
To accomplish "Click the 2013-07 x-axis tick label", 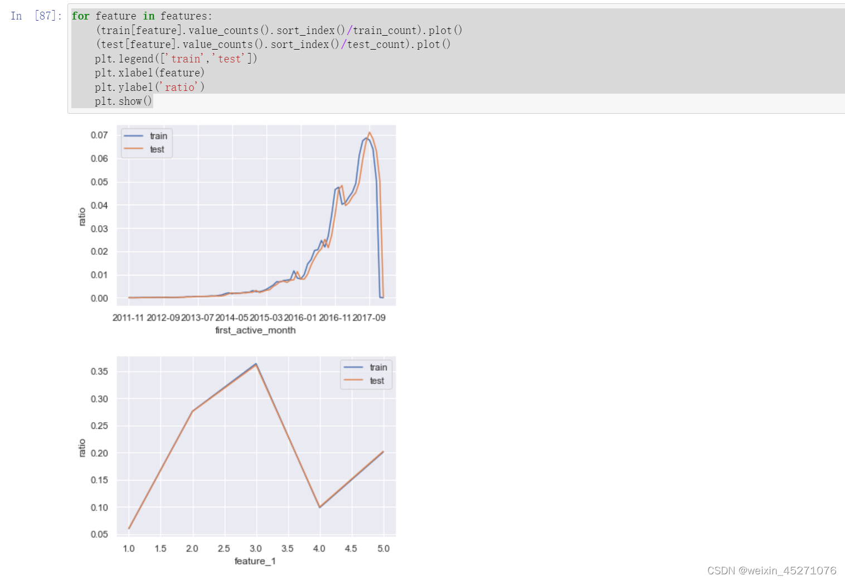I will [197, 317].
